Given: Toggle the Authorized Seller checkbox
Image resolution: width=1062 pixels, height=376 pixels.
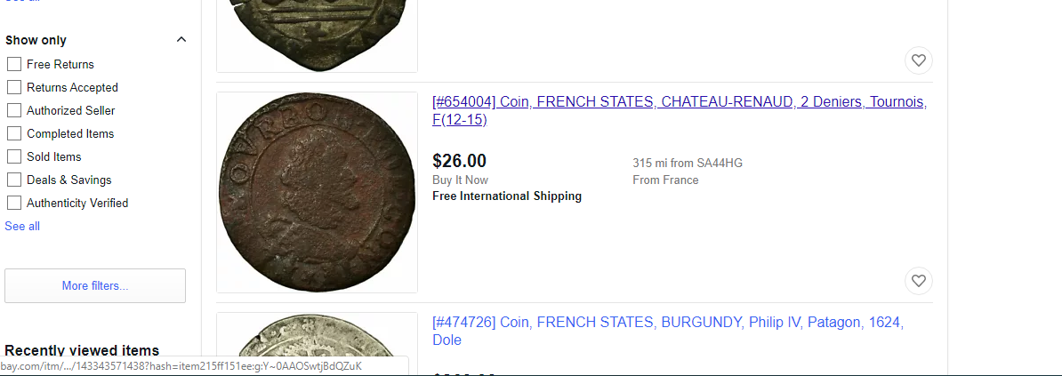Looking at the screenshot, I should point(14,110).
